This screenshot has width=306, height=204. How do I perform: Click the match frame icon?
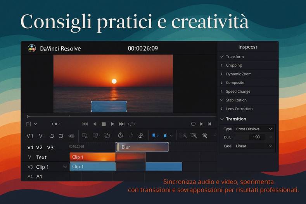[x=193, y=124]
